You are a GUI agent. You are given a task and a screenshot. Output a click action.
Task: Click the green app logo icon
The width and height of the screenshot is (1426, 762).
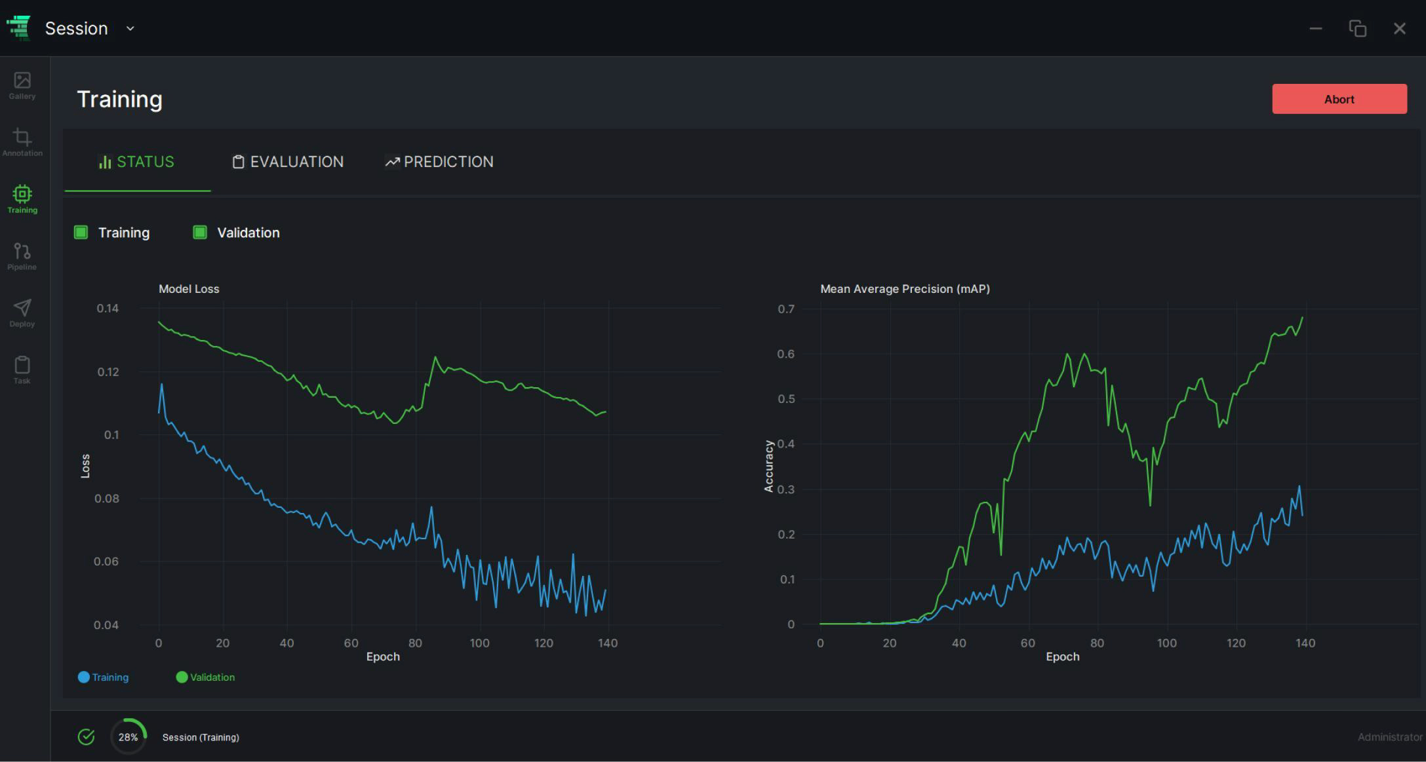tap(19, 28)
